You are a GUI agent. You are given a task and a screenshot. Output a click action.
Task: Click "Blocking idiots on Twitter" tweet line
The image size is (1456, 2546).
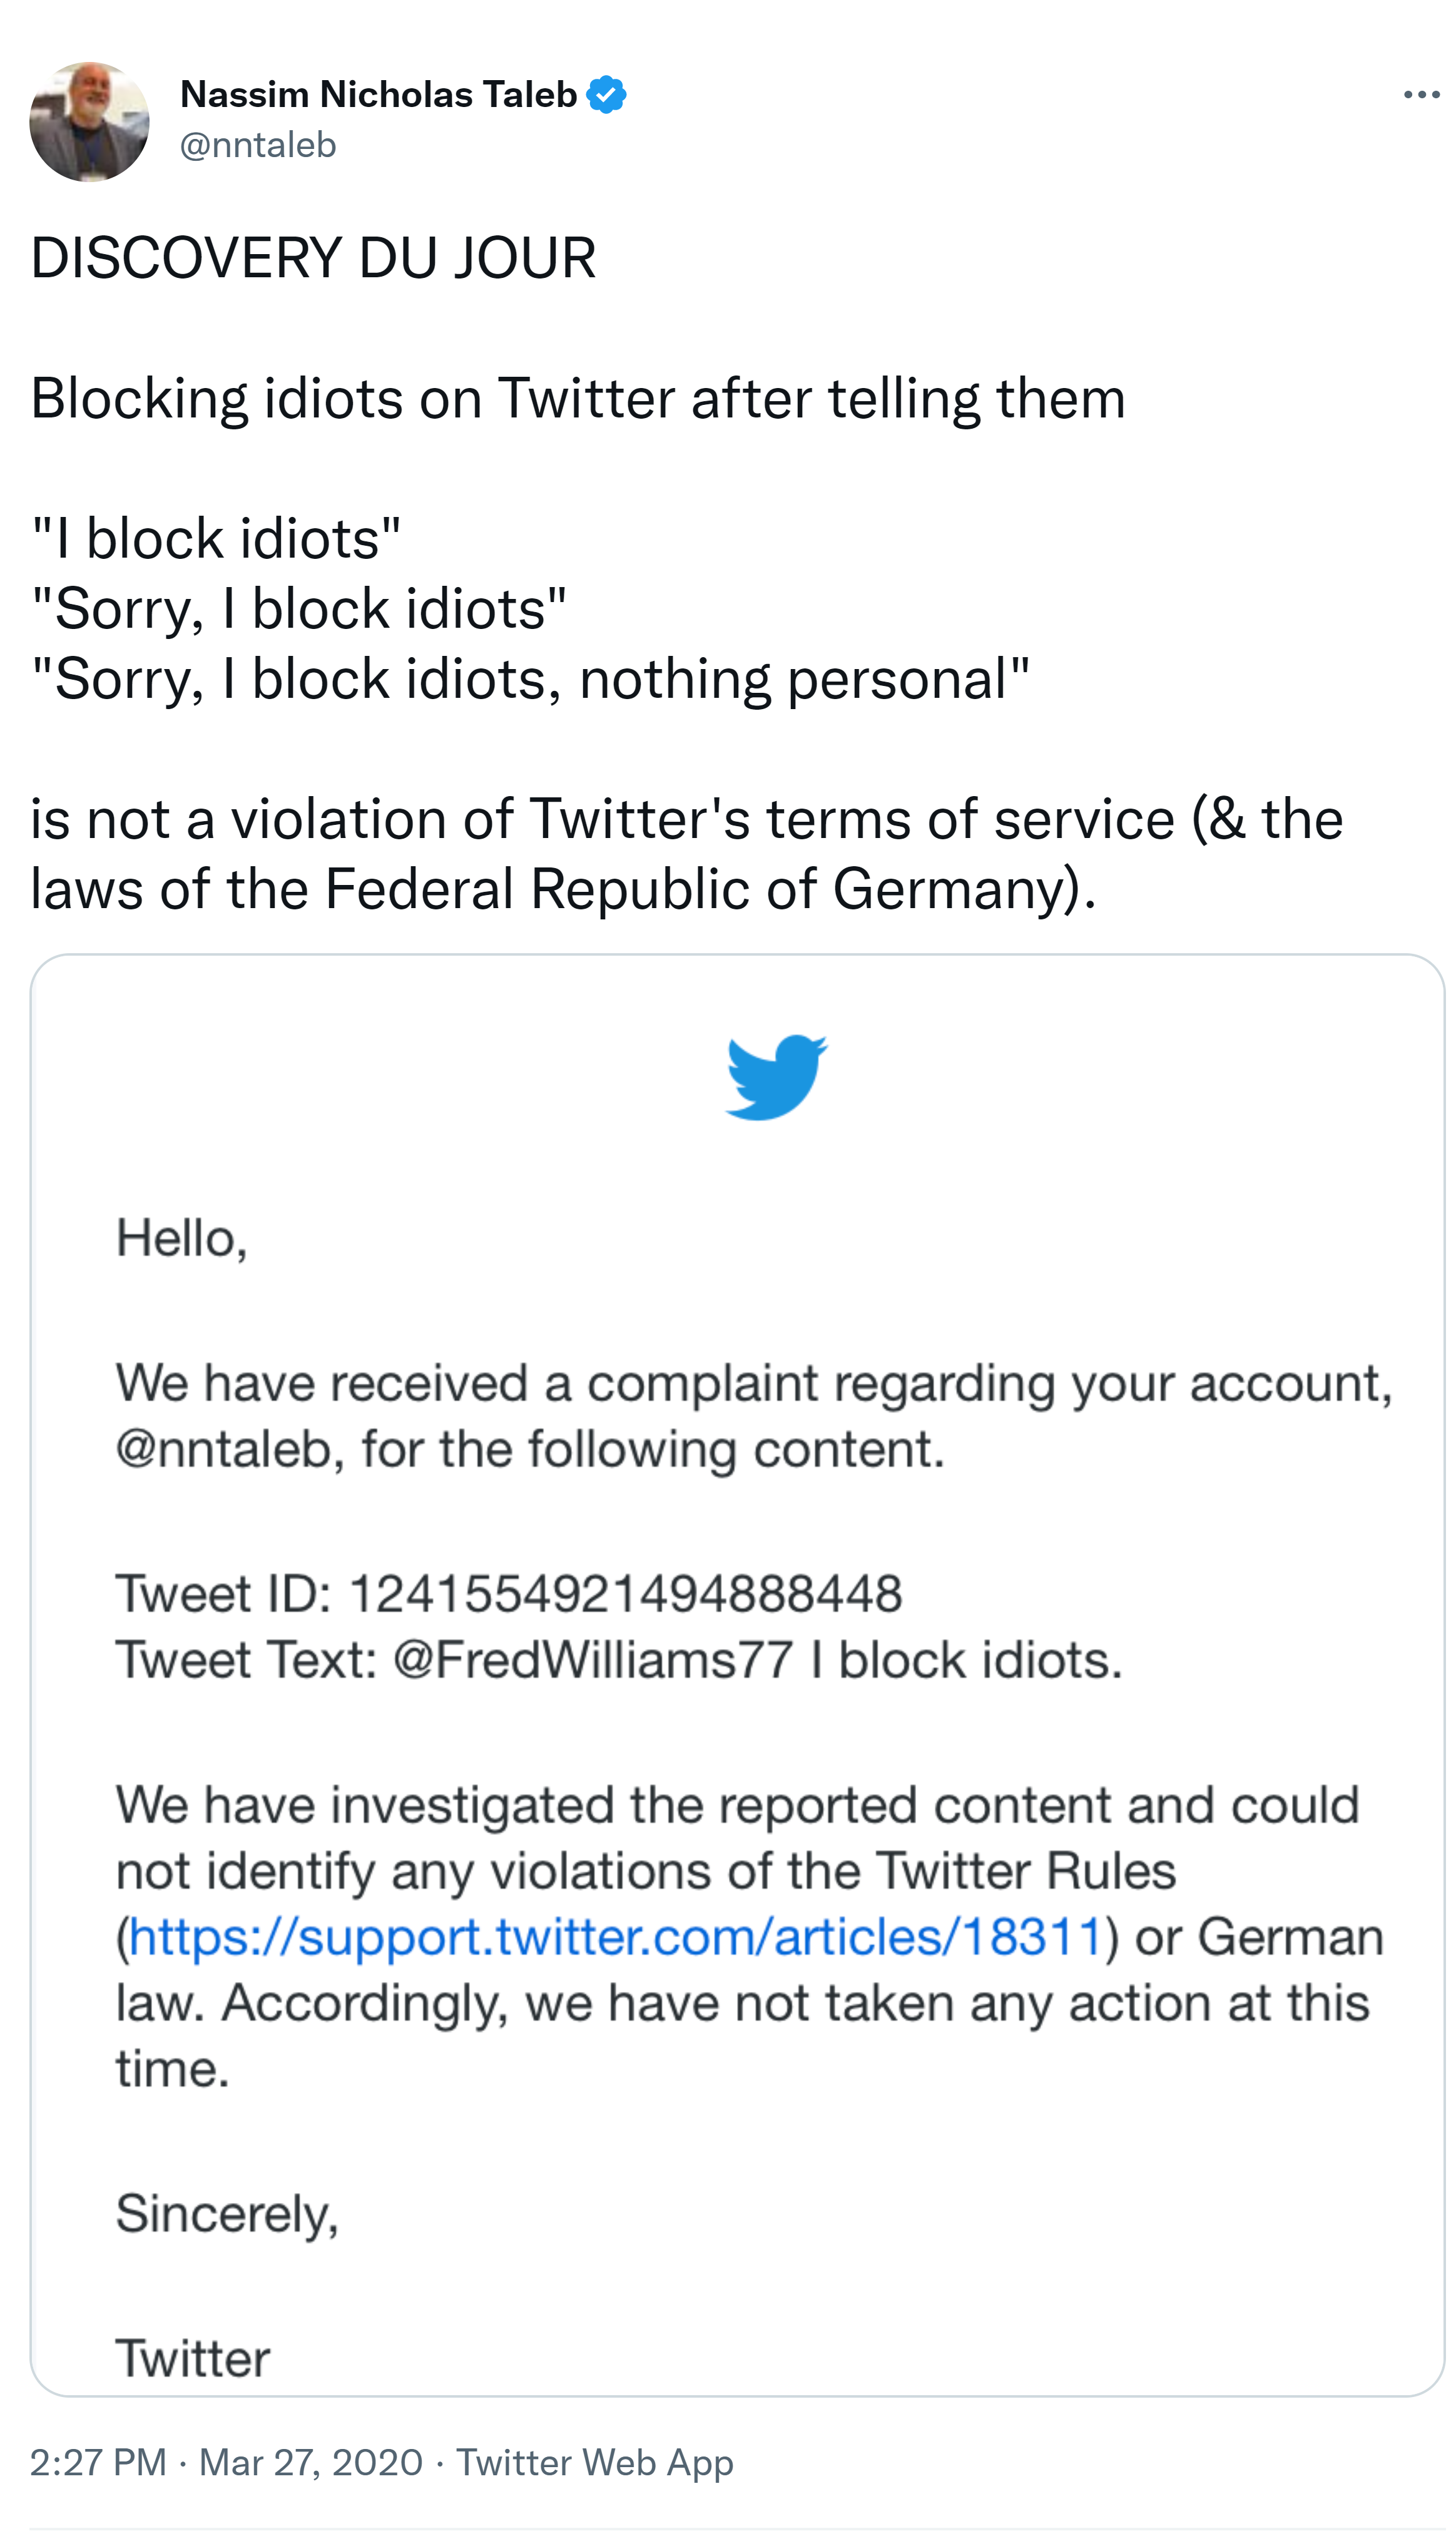[578, 399]
